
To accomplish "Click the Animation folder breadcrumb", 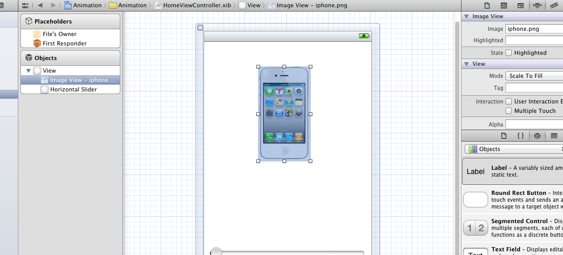I will click(128, 5).
